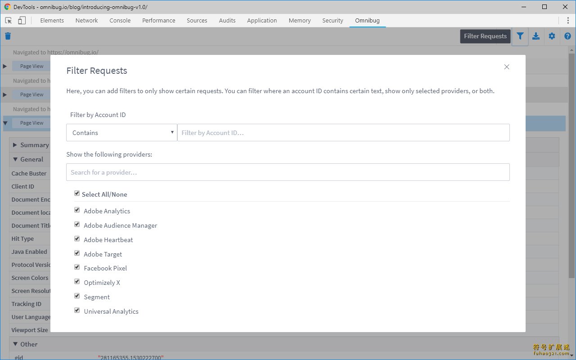This screenshot has height=360, width=576.
Task: Open the Contains match-type dropdown
Action: coord(121,132)
